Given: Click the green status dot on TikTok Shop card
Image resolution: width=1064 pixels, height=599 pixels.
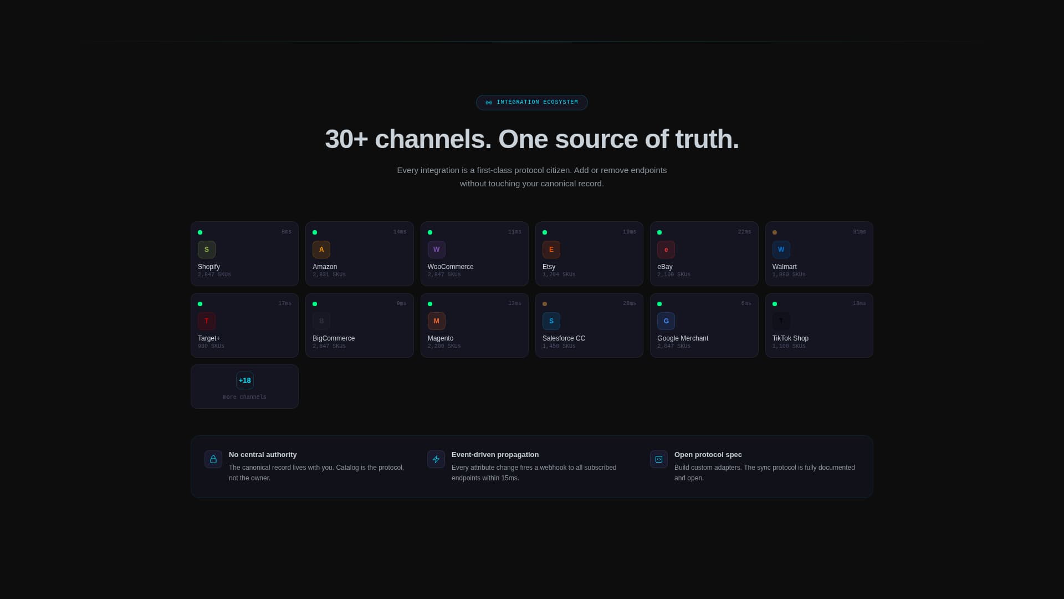Looking at the screenshot, I should (x=775, y=304).
